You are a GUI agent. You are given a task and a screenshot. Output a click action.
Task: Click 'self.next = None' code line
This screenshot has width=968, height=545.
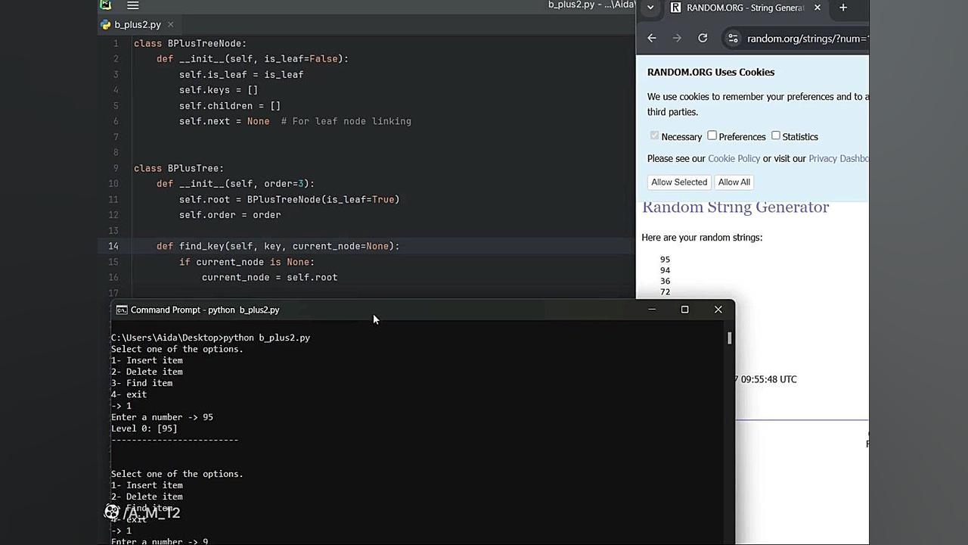[x=224, y=121]
